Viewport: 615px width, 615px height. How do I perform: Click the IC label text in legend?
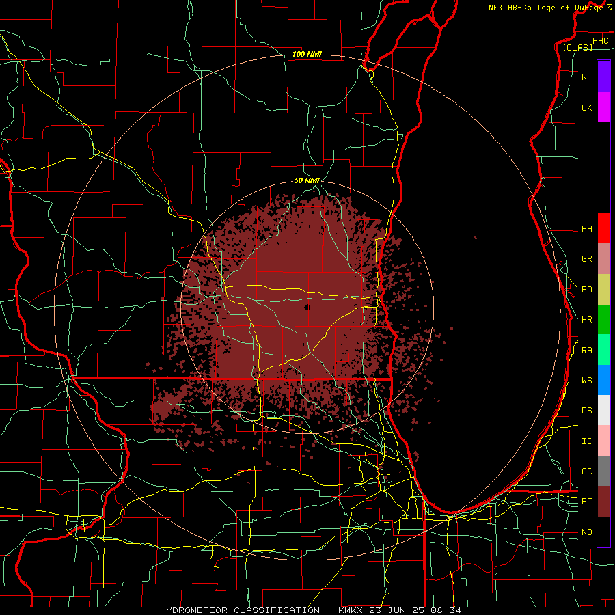point(586,441)
